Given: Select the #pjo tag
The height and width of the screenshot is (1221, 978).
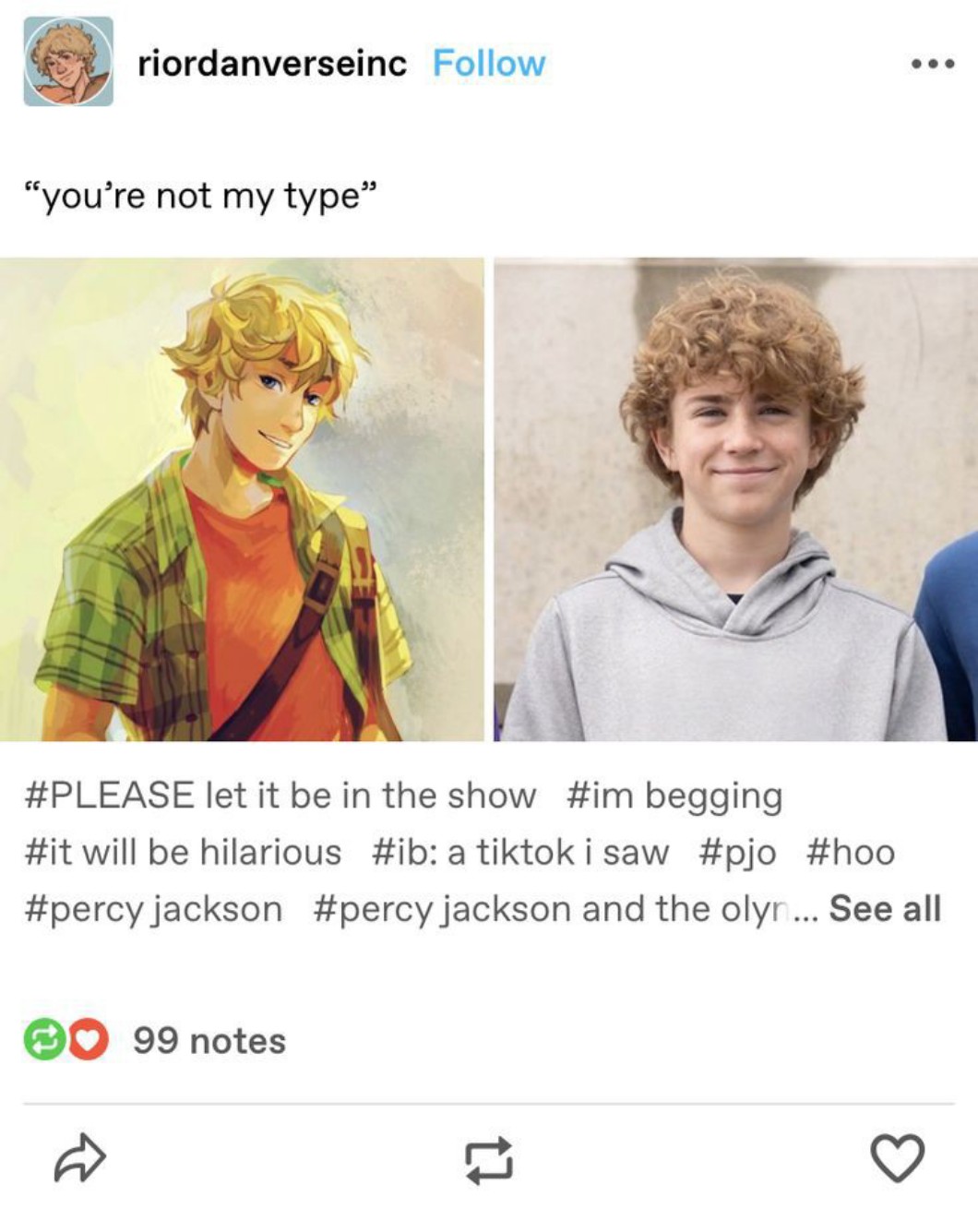Looking at the screenshot, I should click(737, 852).
